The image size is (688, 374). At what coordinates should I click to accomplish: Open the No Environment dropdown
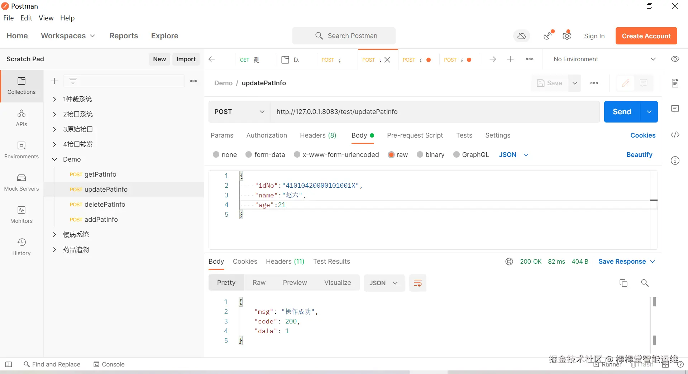(604, 59)
